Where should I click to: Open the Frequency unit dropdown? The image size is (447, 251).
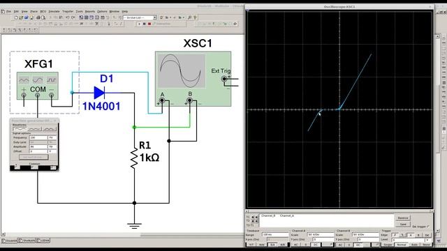click(x=52, y=138)
